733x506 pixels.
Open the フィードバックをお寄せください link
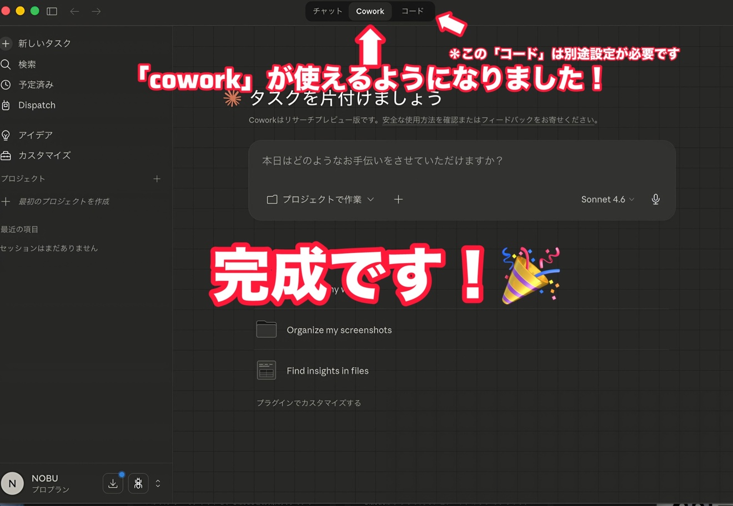(x=538, y=120)
